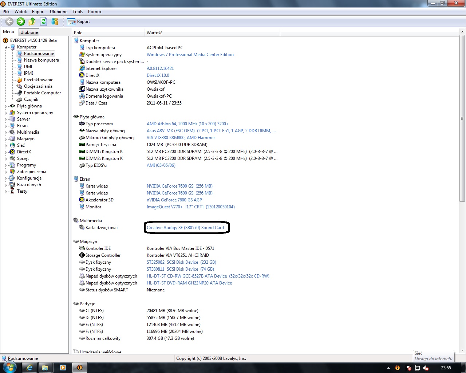
Task: Open the Ulubione menu in the menu bar
Action: [x=59, y=12]
